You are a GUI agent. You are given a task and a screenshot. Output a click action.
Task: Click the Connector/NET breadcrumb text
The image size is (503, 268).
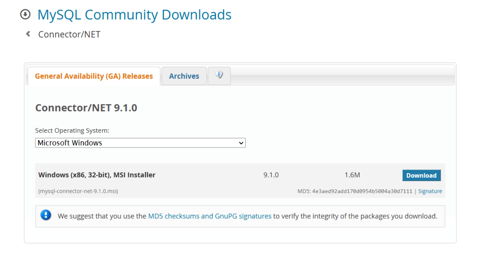(69, 34)
